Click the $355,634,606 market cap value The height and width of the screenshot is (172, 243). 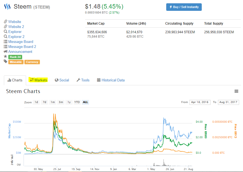(97, 32)
